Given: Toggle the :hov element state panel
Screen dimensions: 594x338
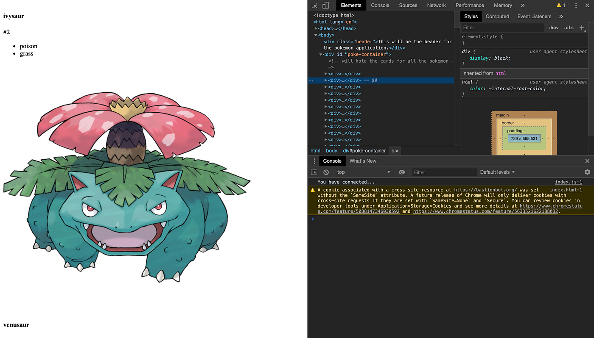Looking at the screenshot, I should 553,28.
